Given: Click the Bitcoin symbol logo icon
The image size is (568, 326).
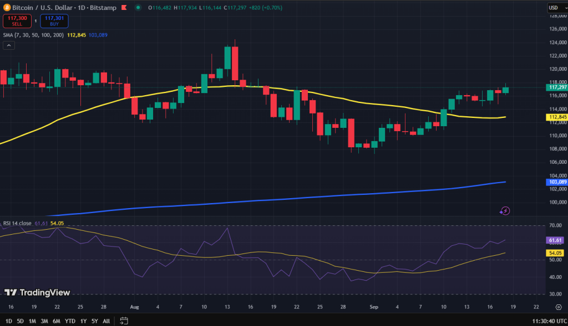Looking at the screenshot, I should (x=7, y=8).
